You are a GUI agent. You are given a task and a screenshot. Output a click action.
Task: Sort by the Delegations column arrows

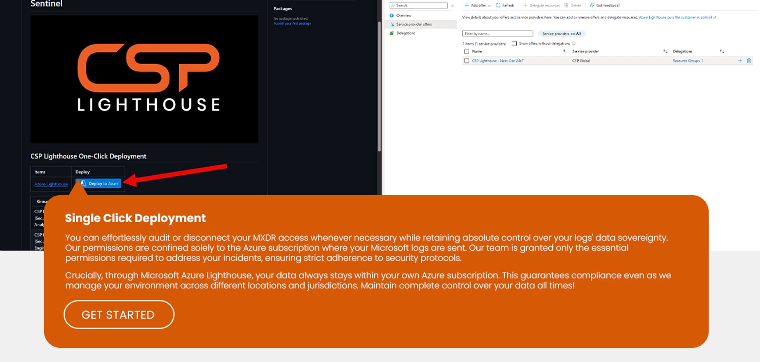722,51
